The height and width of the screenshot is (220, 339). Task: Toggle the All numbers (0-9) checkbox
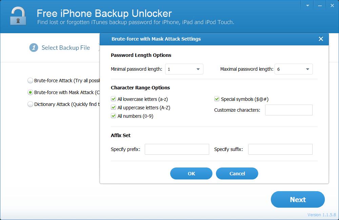click(x=113, y=116)
